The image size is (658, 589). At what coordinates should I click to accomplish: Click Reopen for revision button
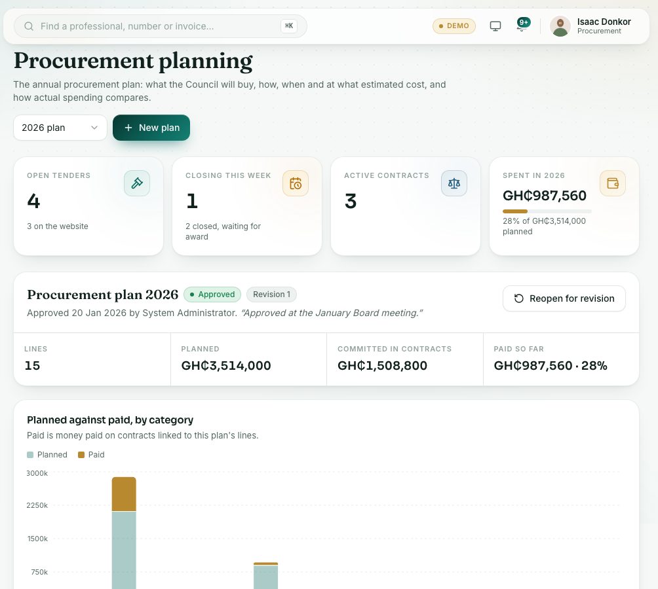[x=564, y=298]
